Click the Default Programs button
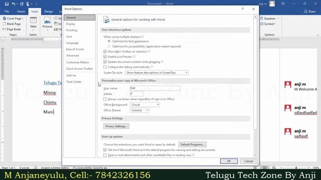This screenshot has height=180, width=321. [x=193, y=144]
